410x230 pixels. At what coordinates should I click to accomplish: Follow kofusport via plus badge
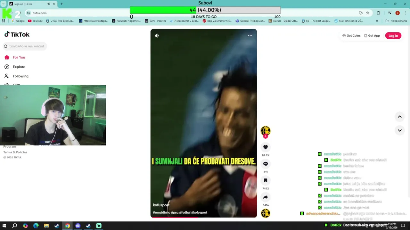[265, 136]
